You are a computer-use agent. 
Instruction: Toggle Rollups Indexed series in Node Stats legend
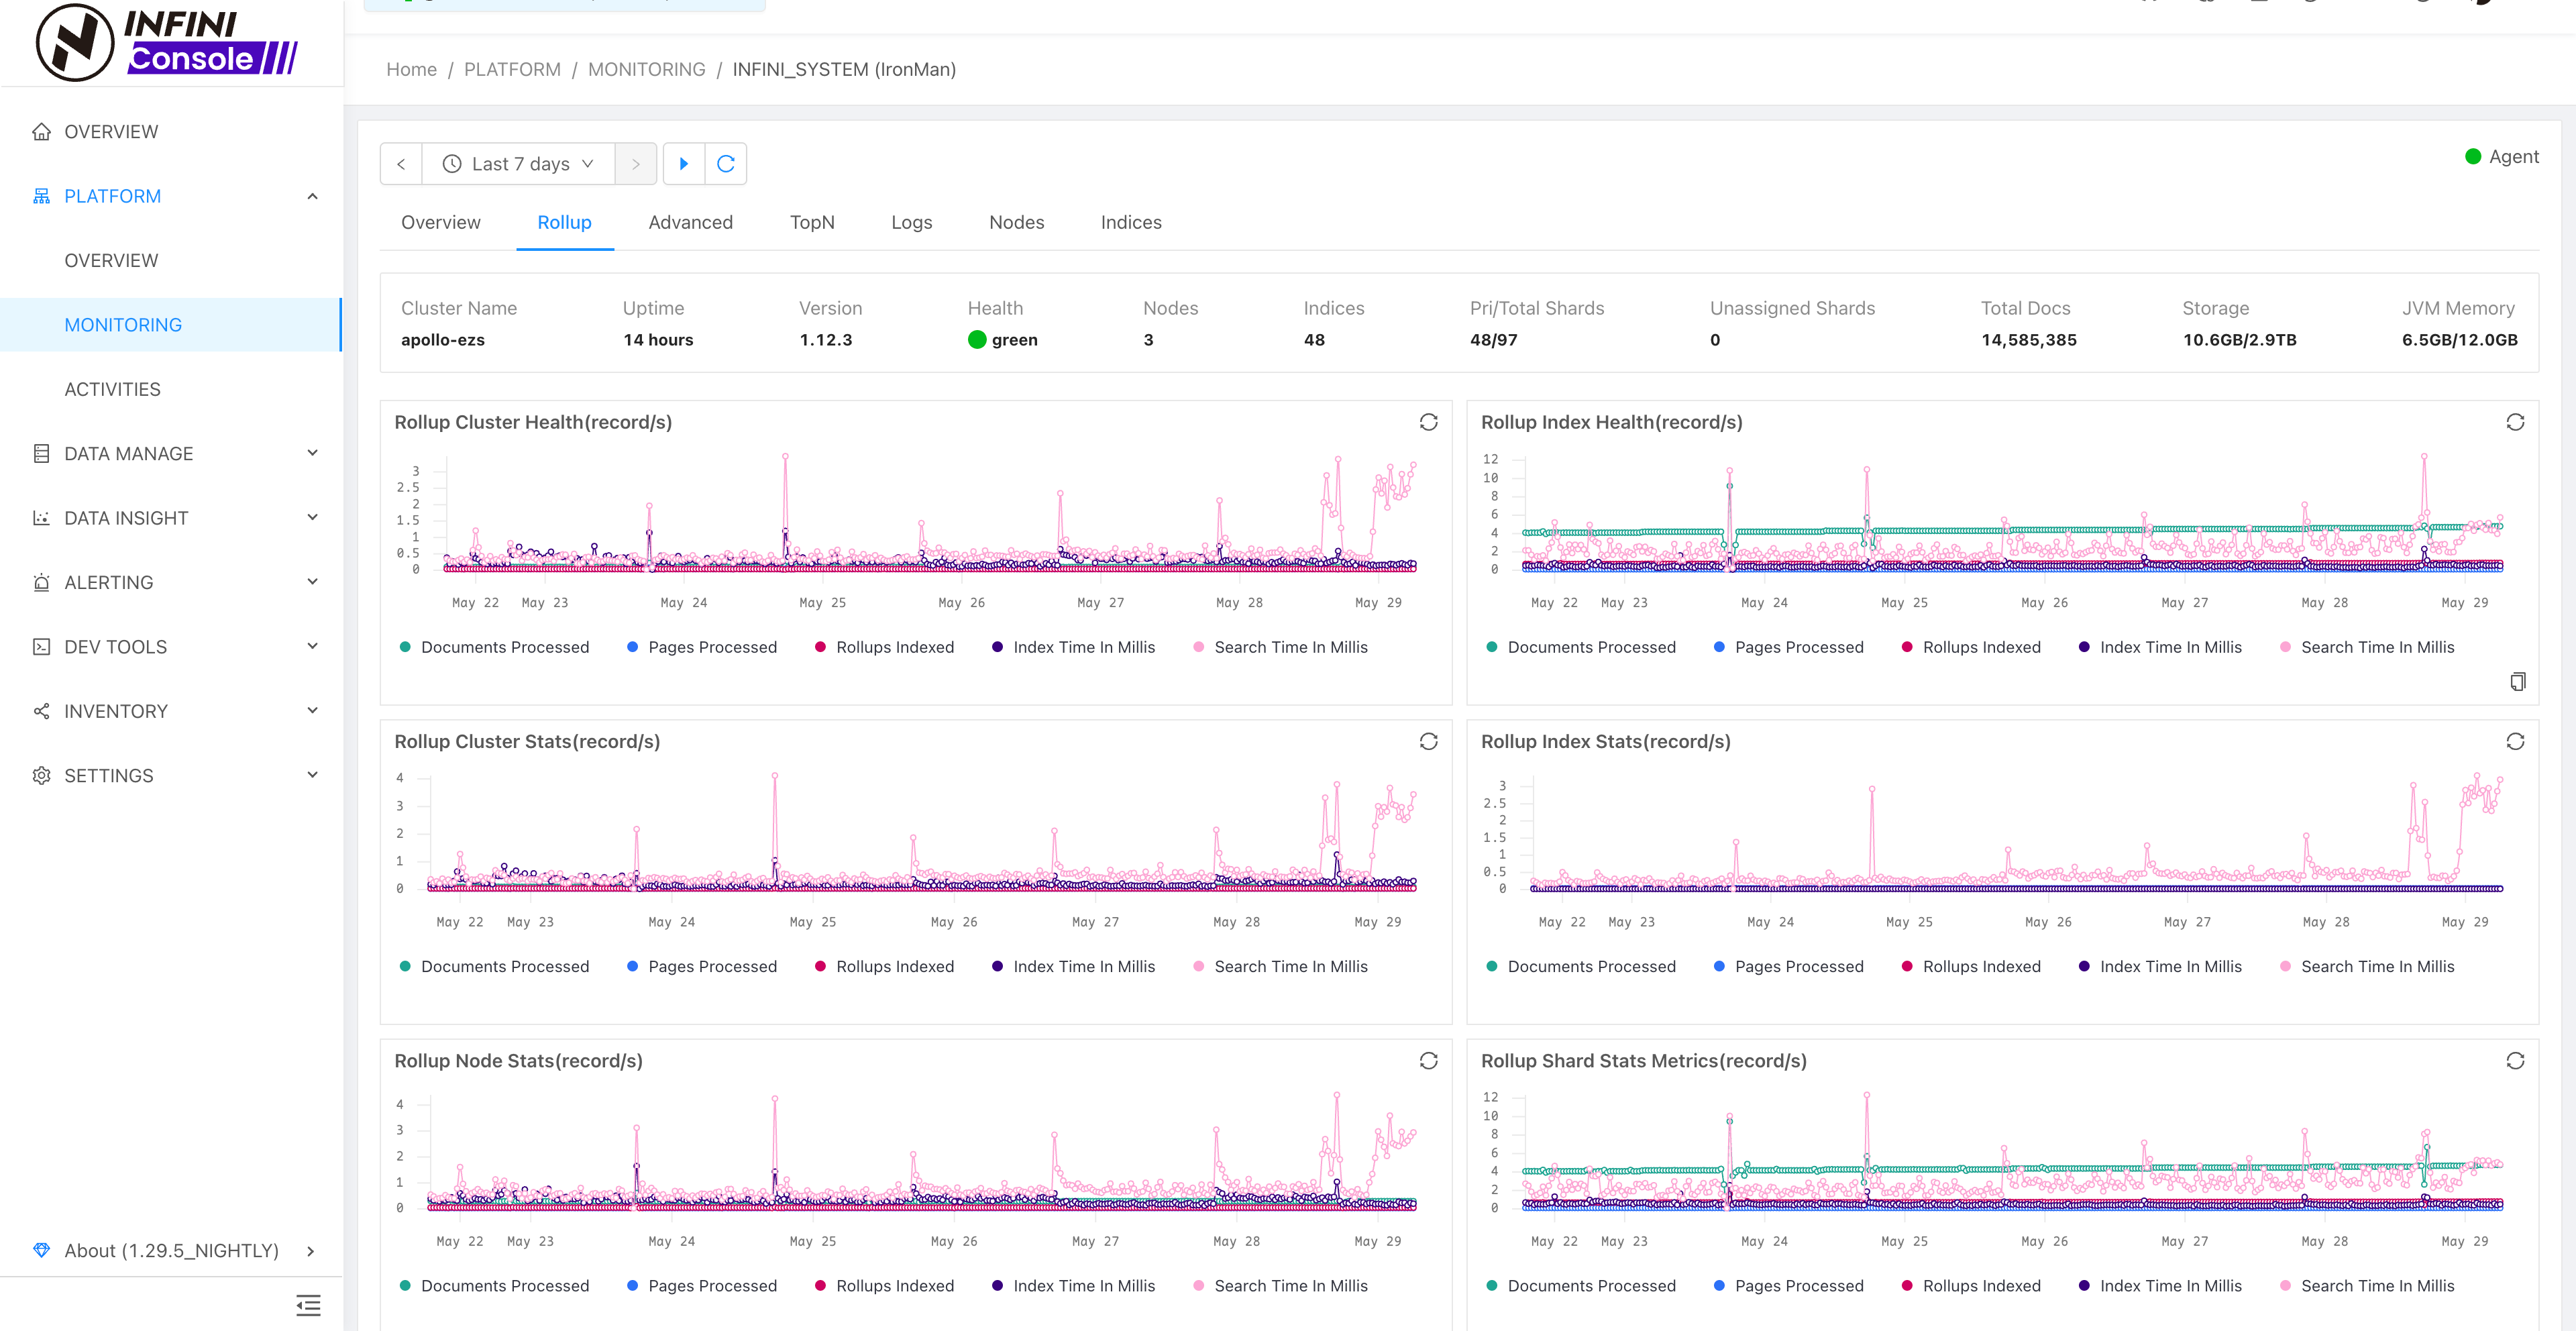pos(894,1286)
